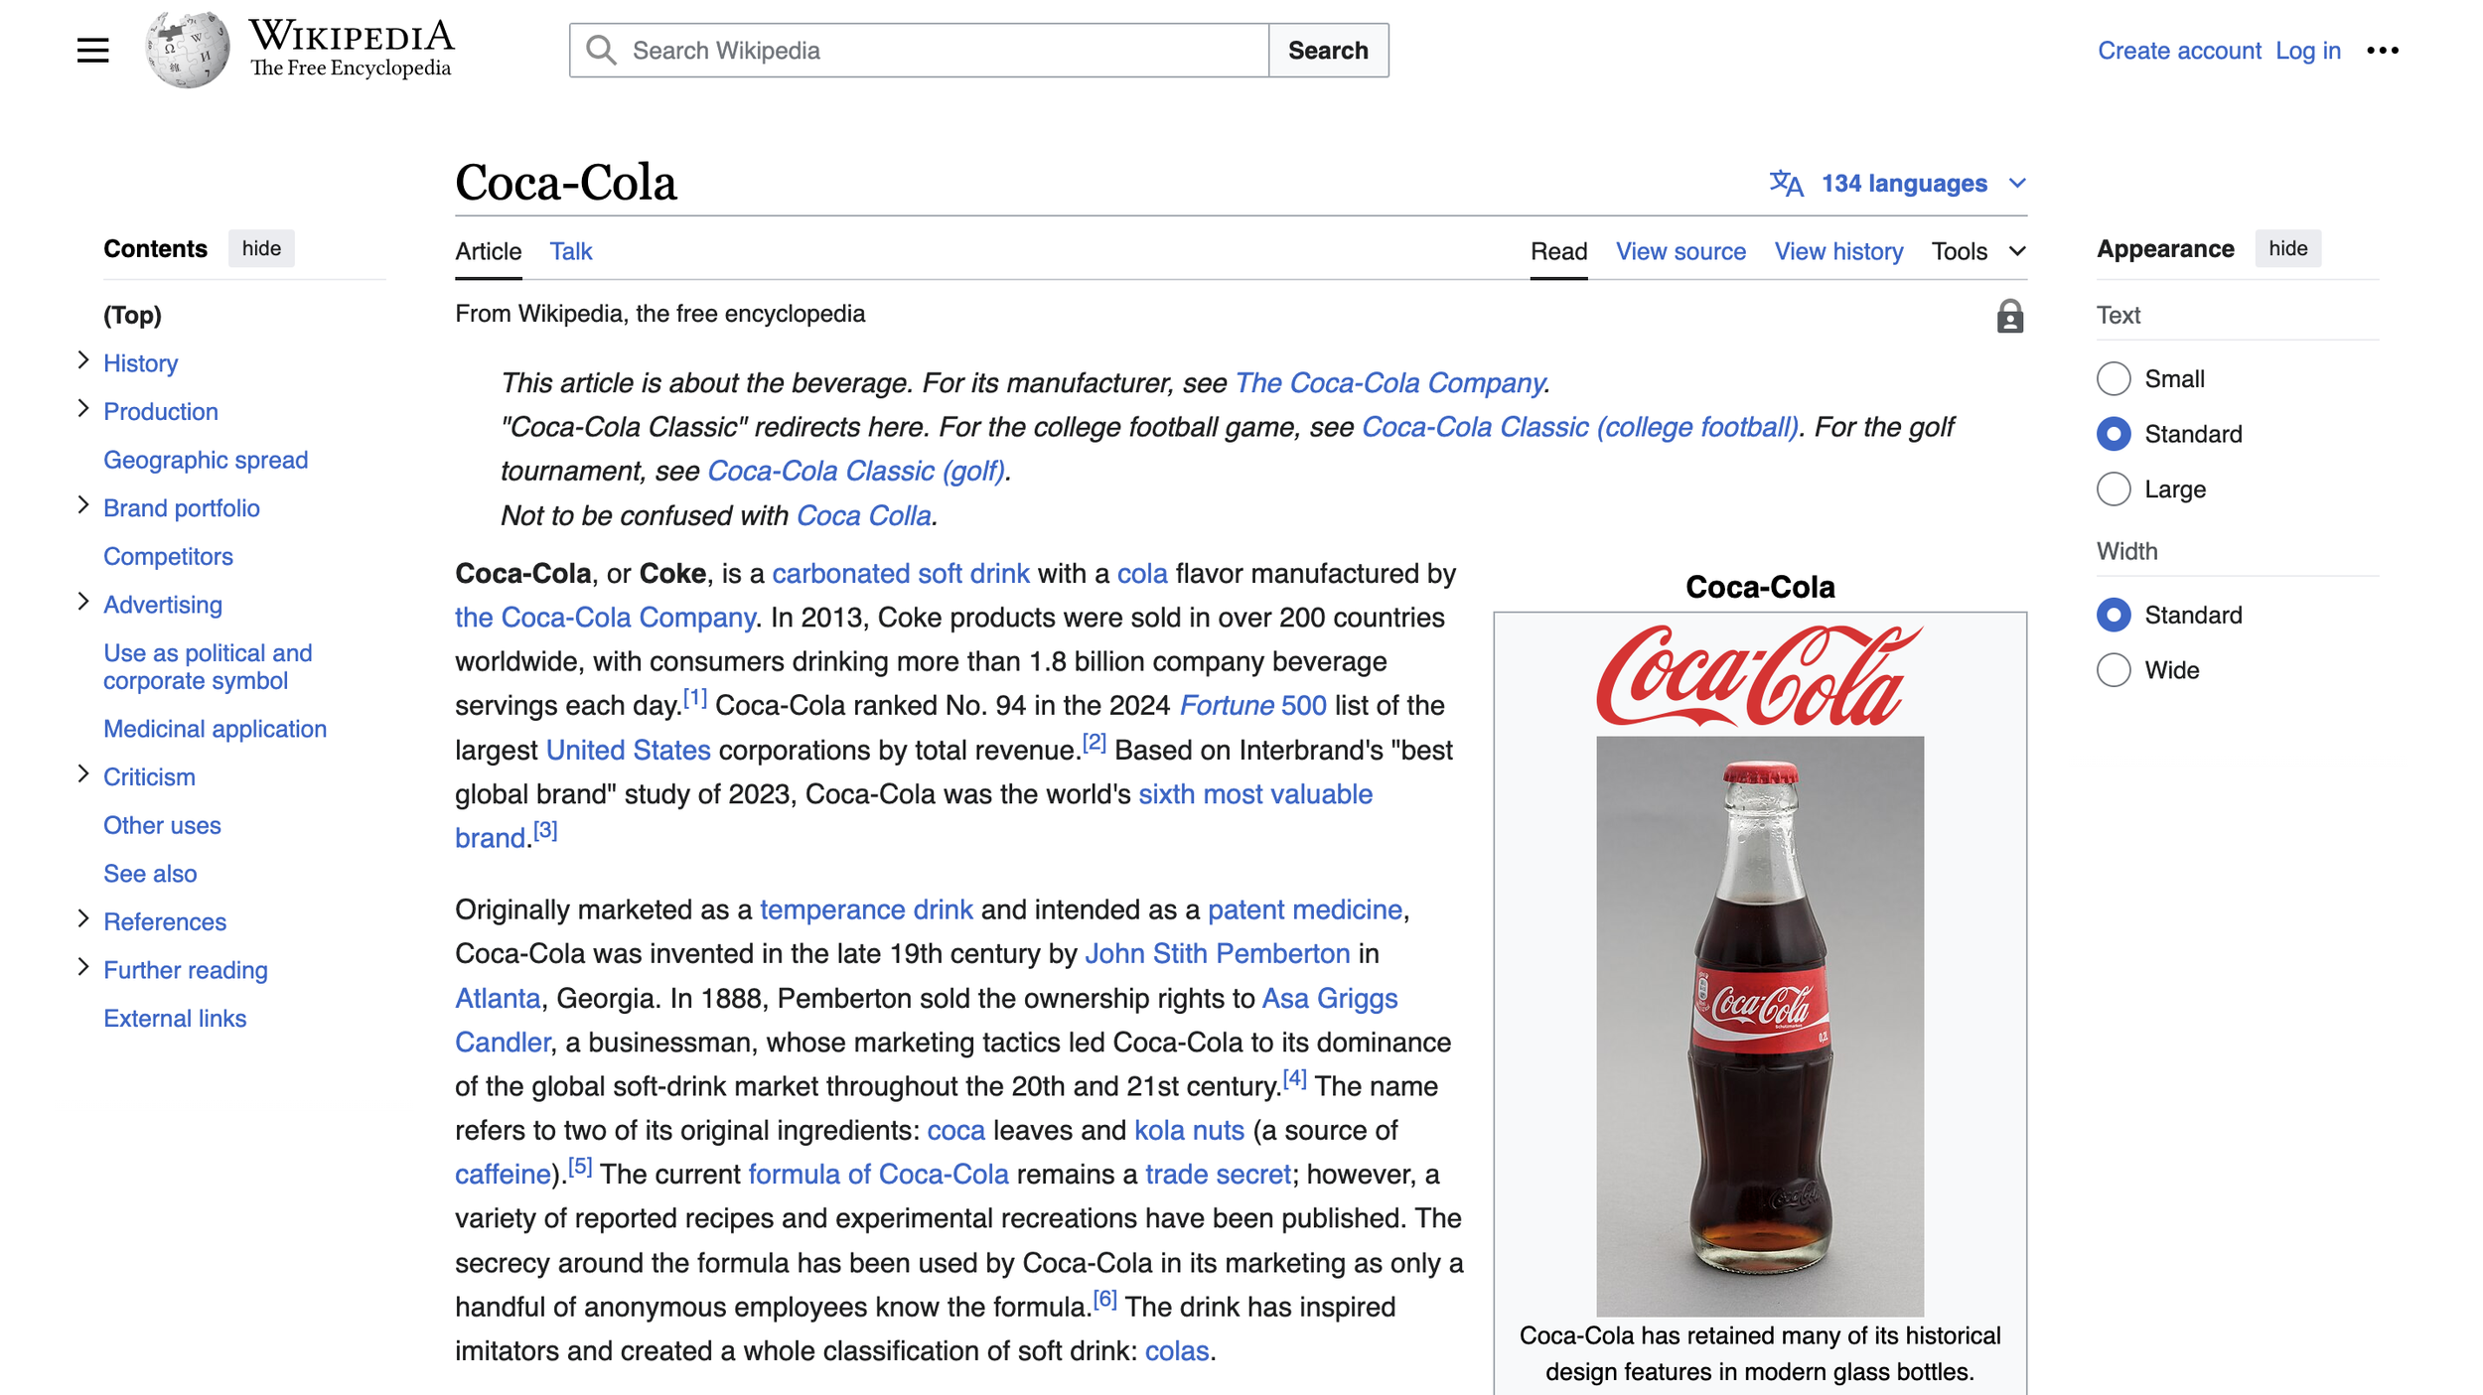
Task: Open the three-dot personal tools menu
Action: 2382,50
